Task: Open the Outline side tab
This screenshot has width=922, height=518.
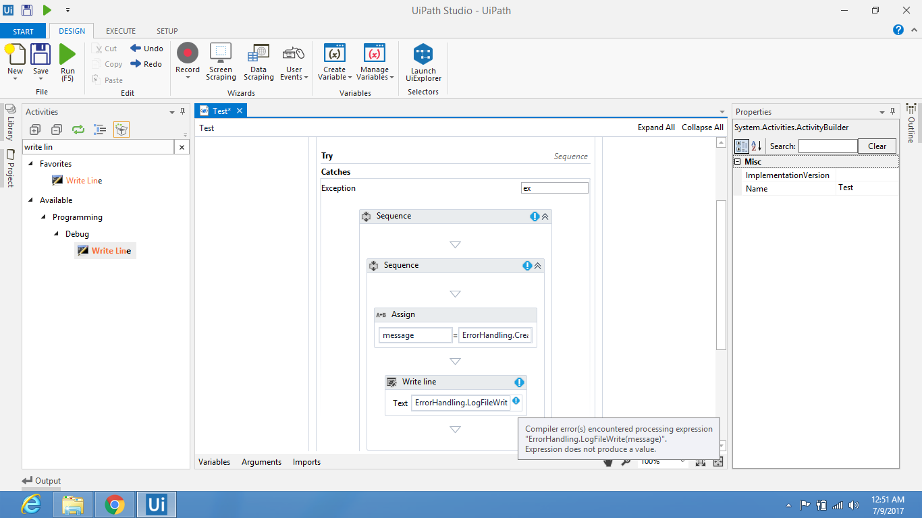Action: click(x=911, y=123)
